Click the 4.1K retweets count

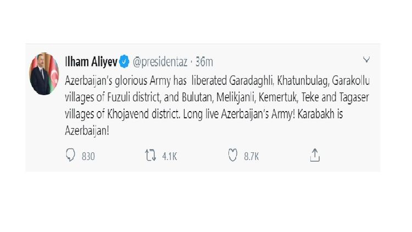170,156
